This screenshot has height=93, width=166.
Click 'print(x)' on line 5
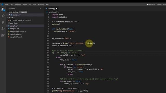click(56, 24)
